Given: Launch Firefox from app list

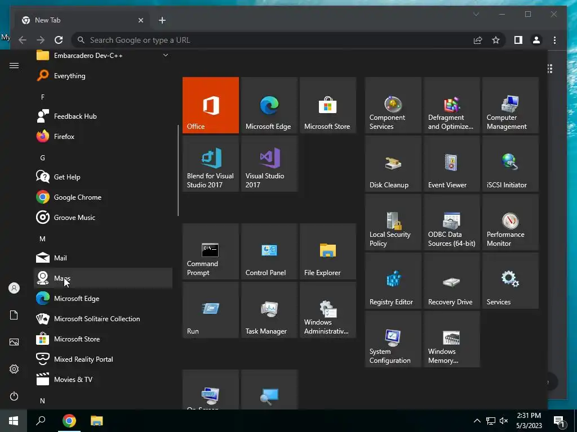Looking at the screenshot, I should click(x=103, y=136).
